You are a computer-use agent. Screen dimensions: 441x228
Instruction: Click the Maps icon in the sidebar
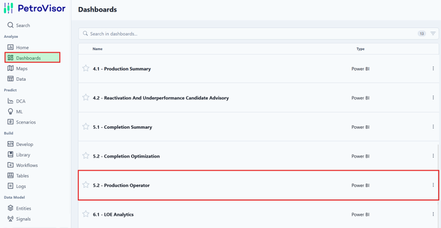(10, 68)
